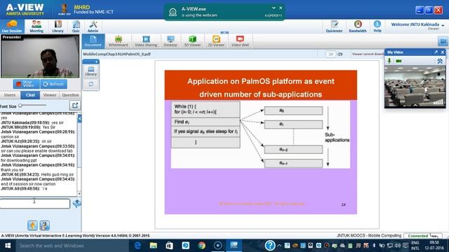Toggle the video panel icon at right

pos(443,41)
